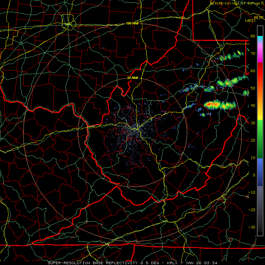Click the 7 JAN 26 date text
This screenshot has width=265, height=265.
pos(191,263)
